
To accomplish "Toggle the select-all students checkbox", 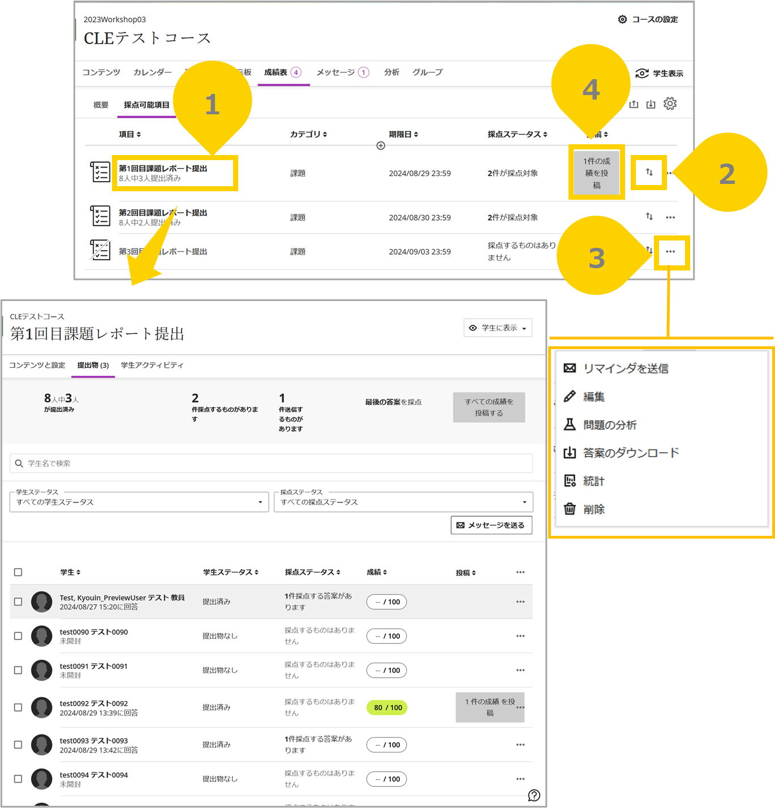I will tap(18, 572).
